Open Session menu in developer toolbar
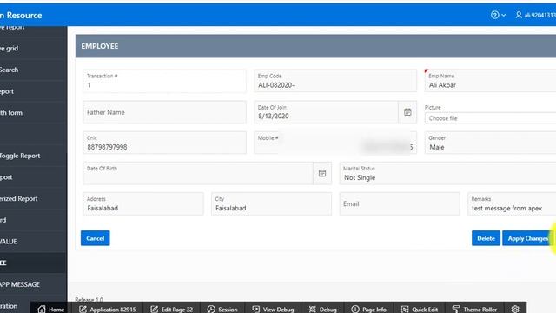 pos(222,310)
